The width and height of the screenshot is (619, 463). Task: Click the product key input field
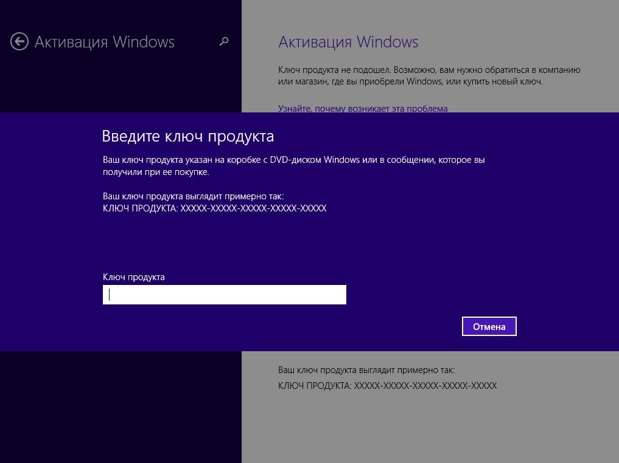(224, 295)
